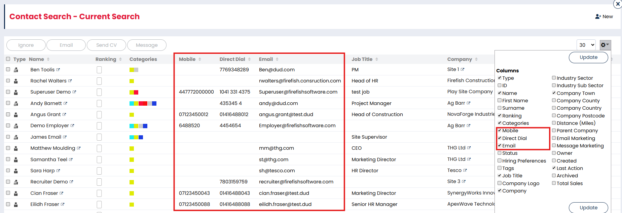Enable the Status column option

click(x=500, y=153)
